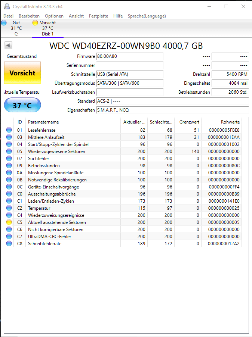Screen dimensions: 252x337
Task: Open the Ansicht menu
Action: click(x=76, y=16)
